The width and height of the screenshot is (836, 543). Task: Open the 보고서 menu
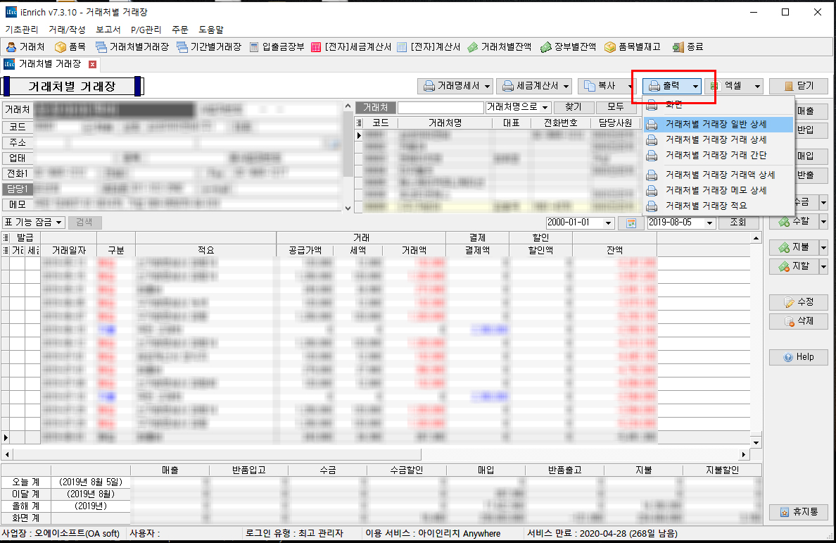click(108, 30)
